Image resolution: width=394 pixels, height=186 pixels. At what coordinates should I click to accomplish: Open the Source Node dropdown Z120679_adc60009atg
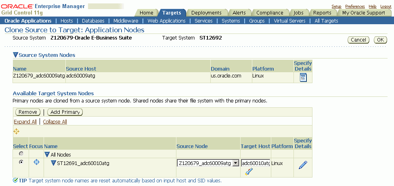pos(208,163)
